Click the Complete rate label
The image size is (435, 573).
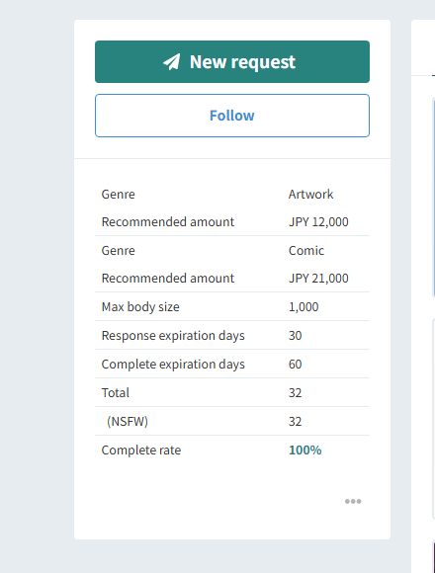click(141, 450)
